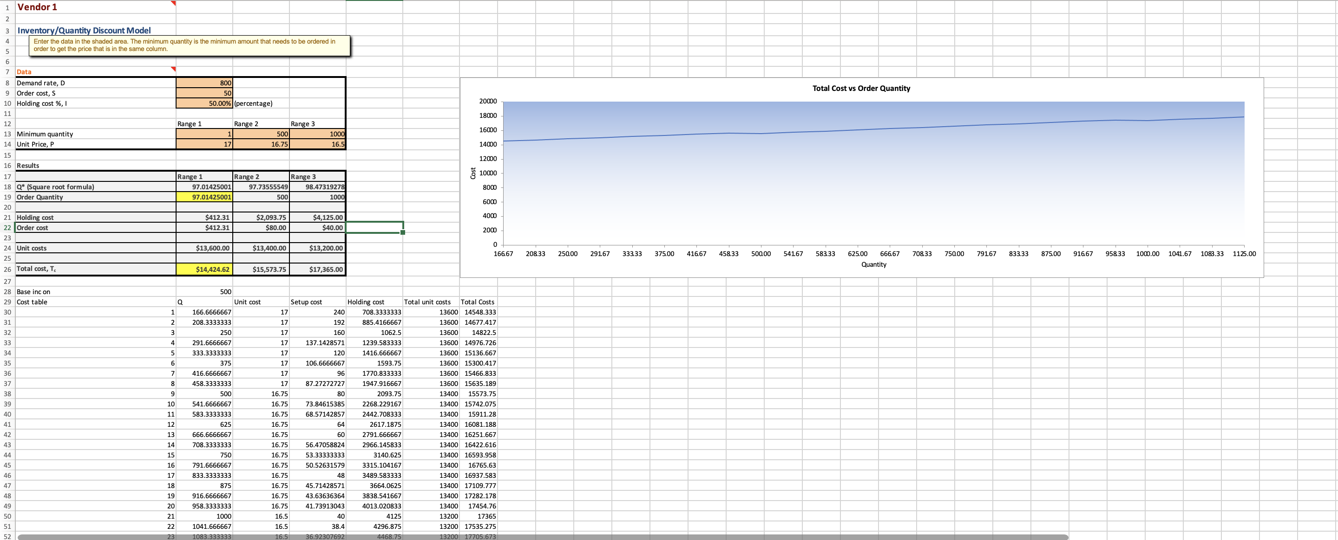Click the Range 3 minimum quantity 1000 cell

[x=317, y=134]
